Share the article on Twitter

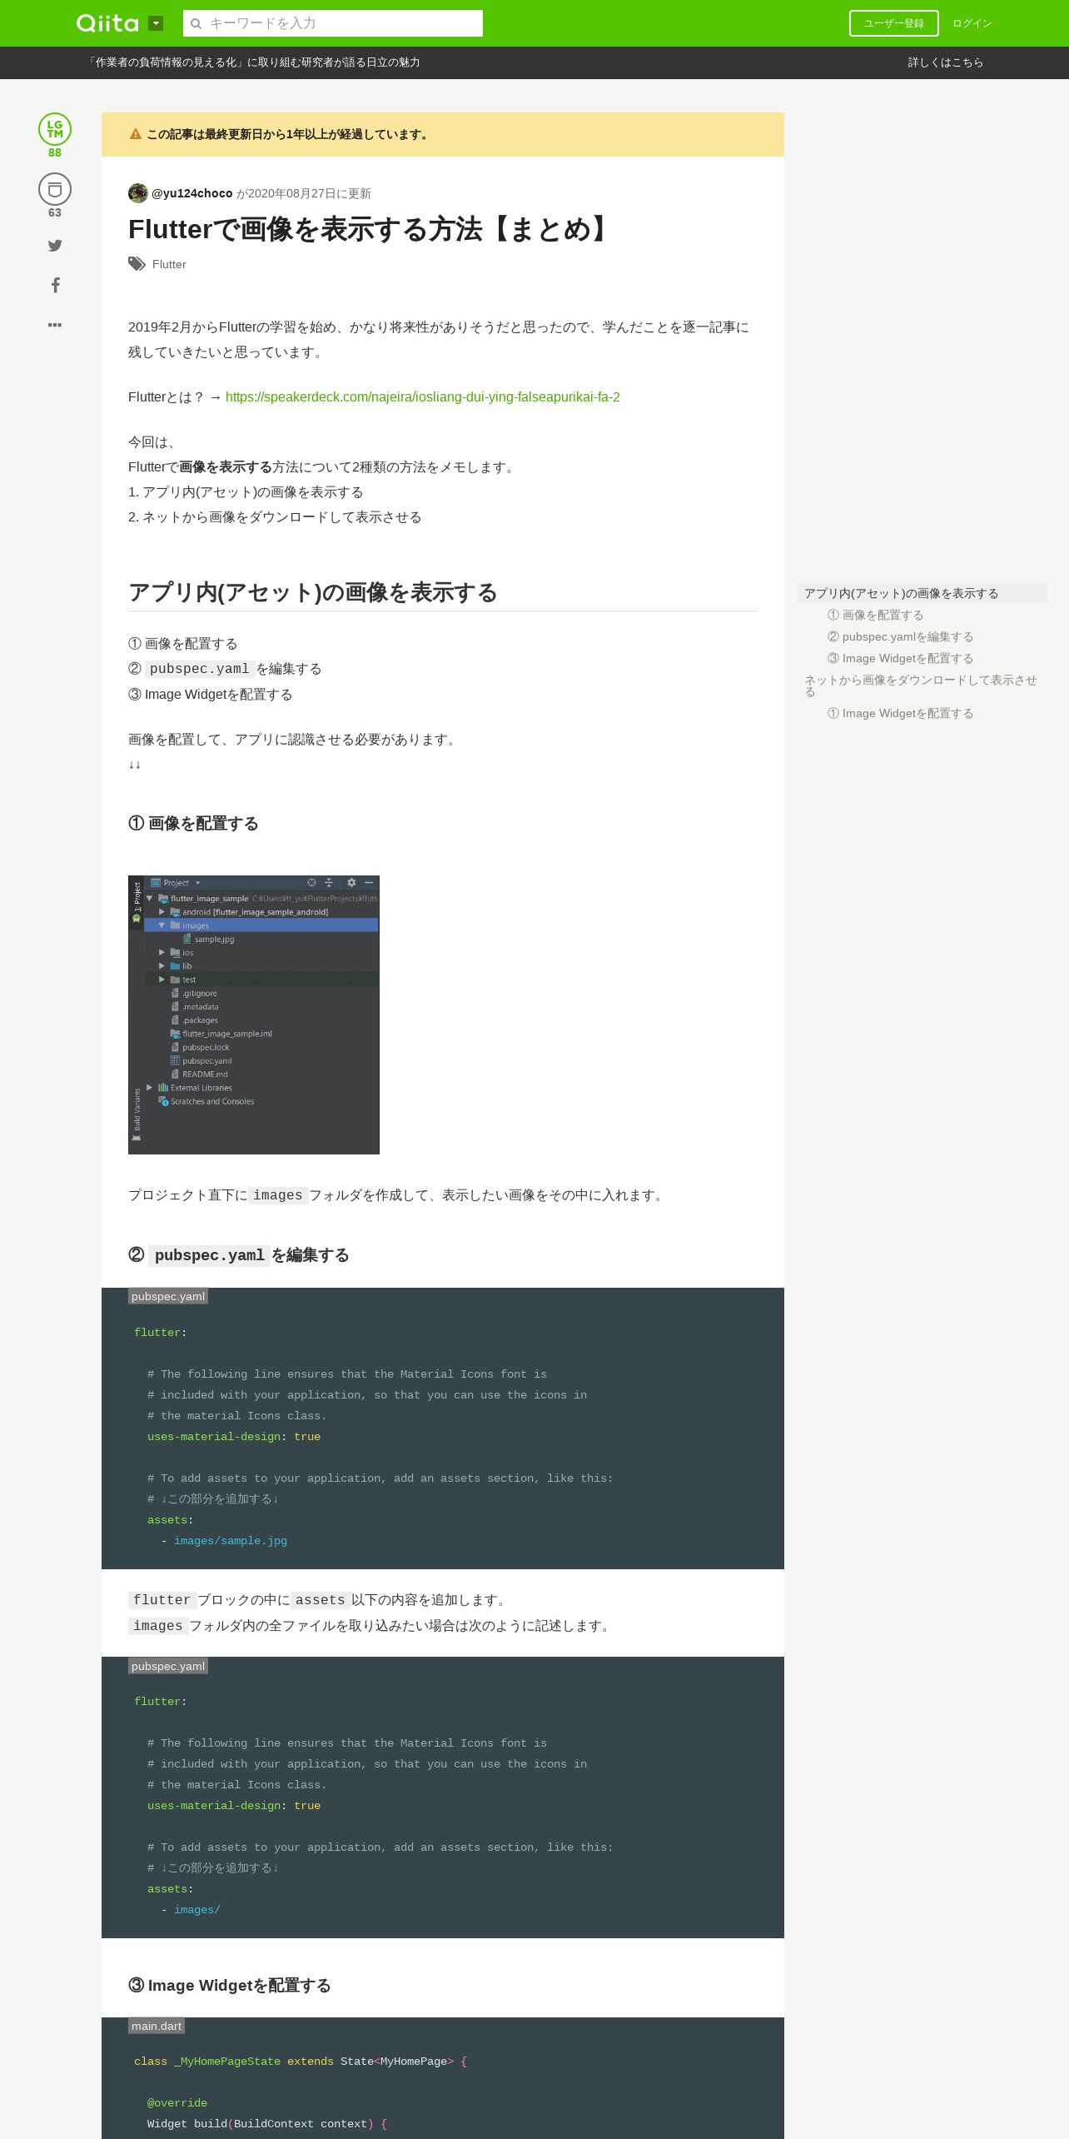55,245
